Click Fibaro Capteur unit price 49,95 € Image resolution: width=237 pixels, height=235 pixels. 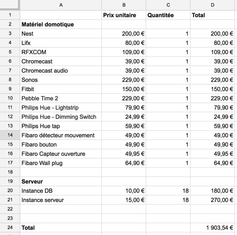[124, 154]
